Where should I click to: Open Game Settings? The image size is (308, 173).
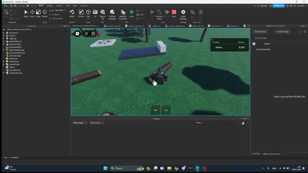183,14
